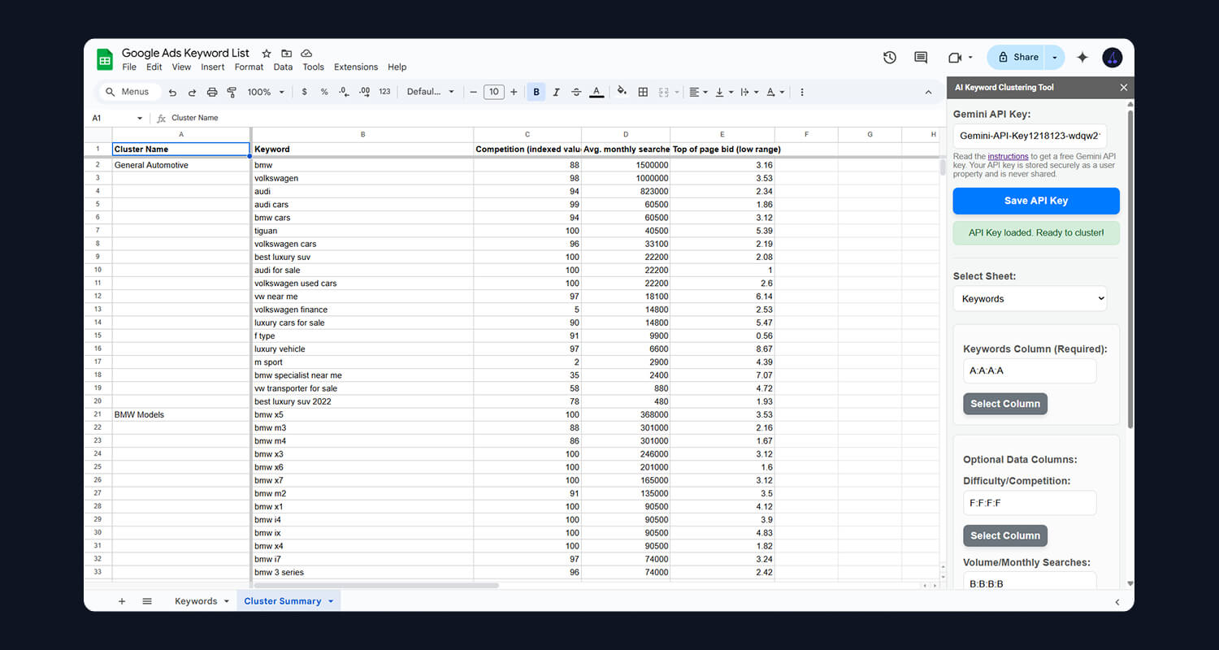Decrease font size with minus icon
Viewport: 1219px width, 650px height.
(474, 92)
